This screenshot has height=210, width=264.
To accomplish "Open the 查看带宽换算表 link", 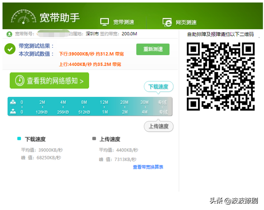I will (148, 167).
